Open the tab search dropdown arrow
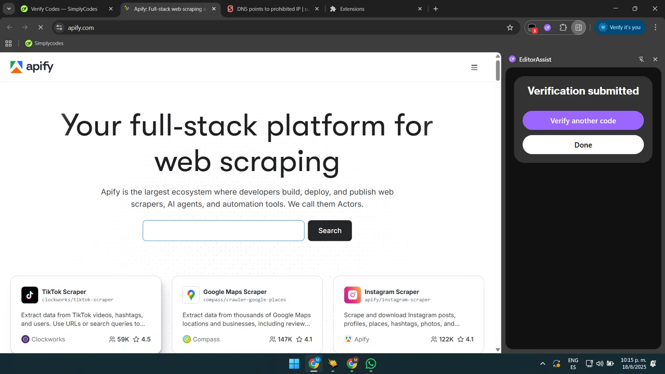The width and height of the screenshot is (665, 374). click(x=9, y=9)
